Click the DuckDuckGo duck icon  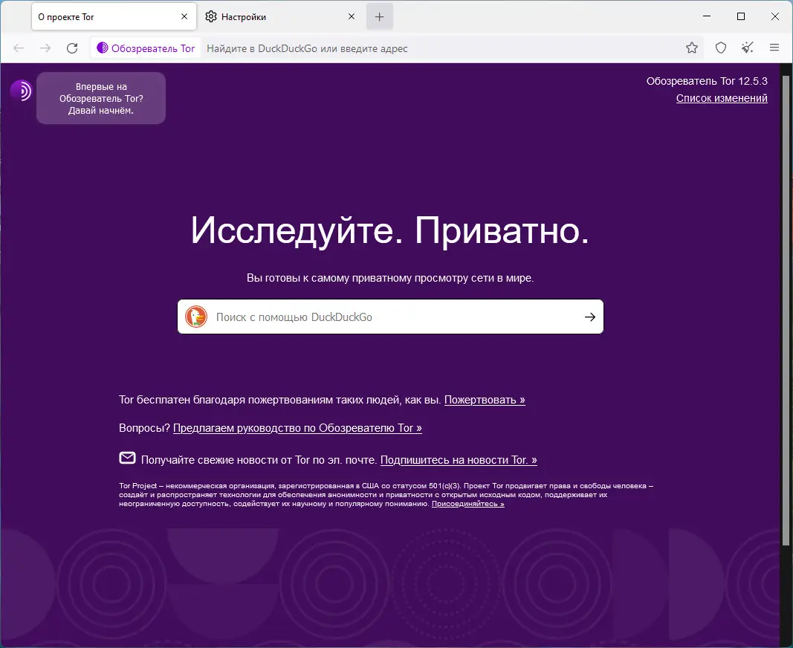coord(196,317)
